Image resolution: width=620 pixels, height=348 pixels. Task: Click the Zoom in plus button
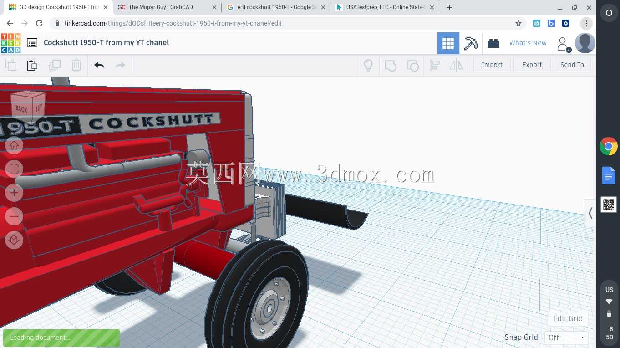pos(14,193)
